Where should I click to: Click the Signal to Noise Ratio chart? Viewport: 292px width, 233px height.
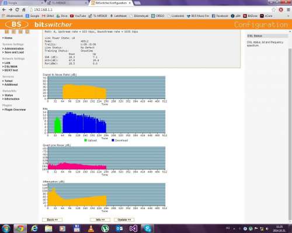pyautogui.click(x=106, y=87)
